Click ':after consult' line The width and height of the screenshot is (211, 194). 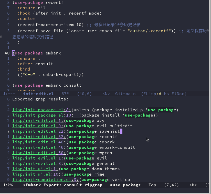pyautogui.click(x=35, y=64)
